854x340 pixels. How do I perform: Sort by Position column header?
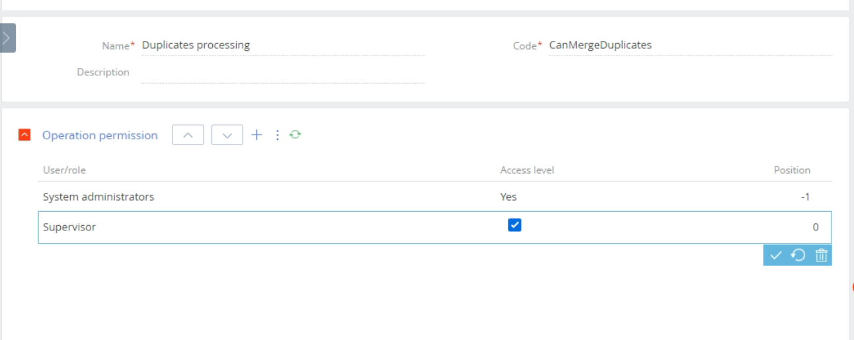pyautogui.click(x=792, y=170)
